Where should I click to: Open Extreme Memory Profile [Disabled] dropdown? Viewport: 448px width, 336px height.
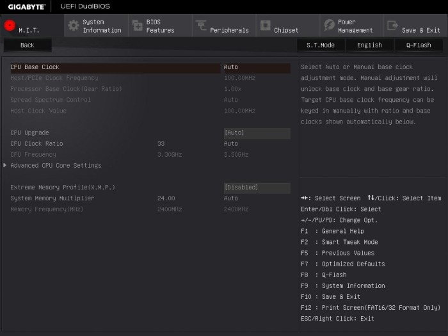[x=257, y=188]
